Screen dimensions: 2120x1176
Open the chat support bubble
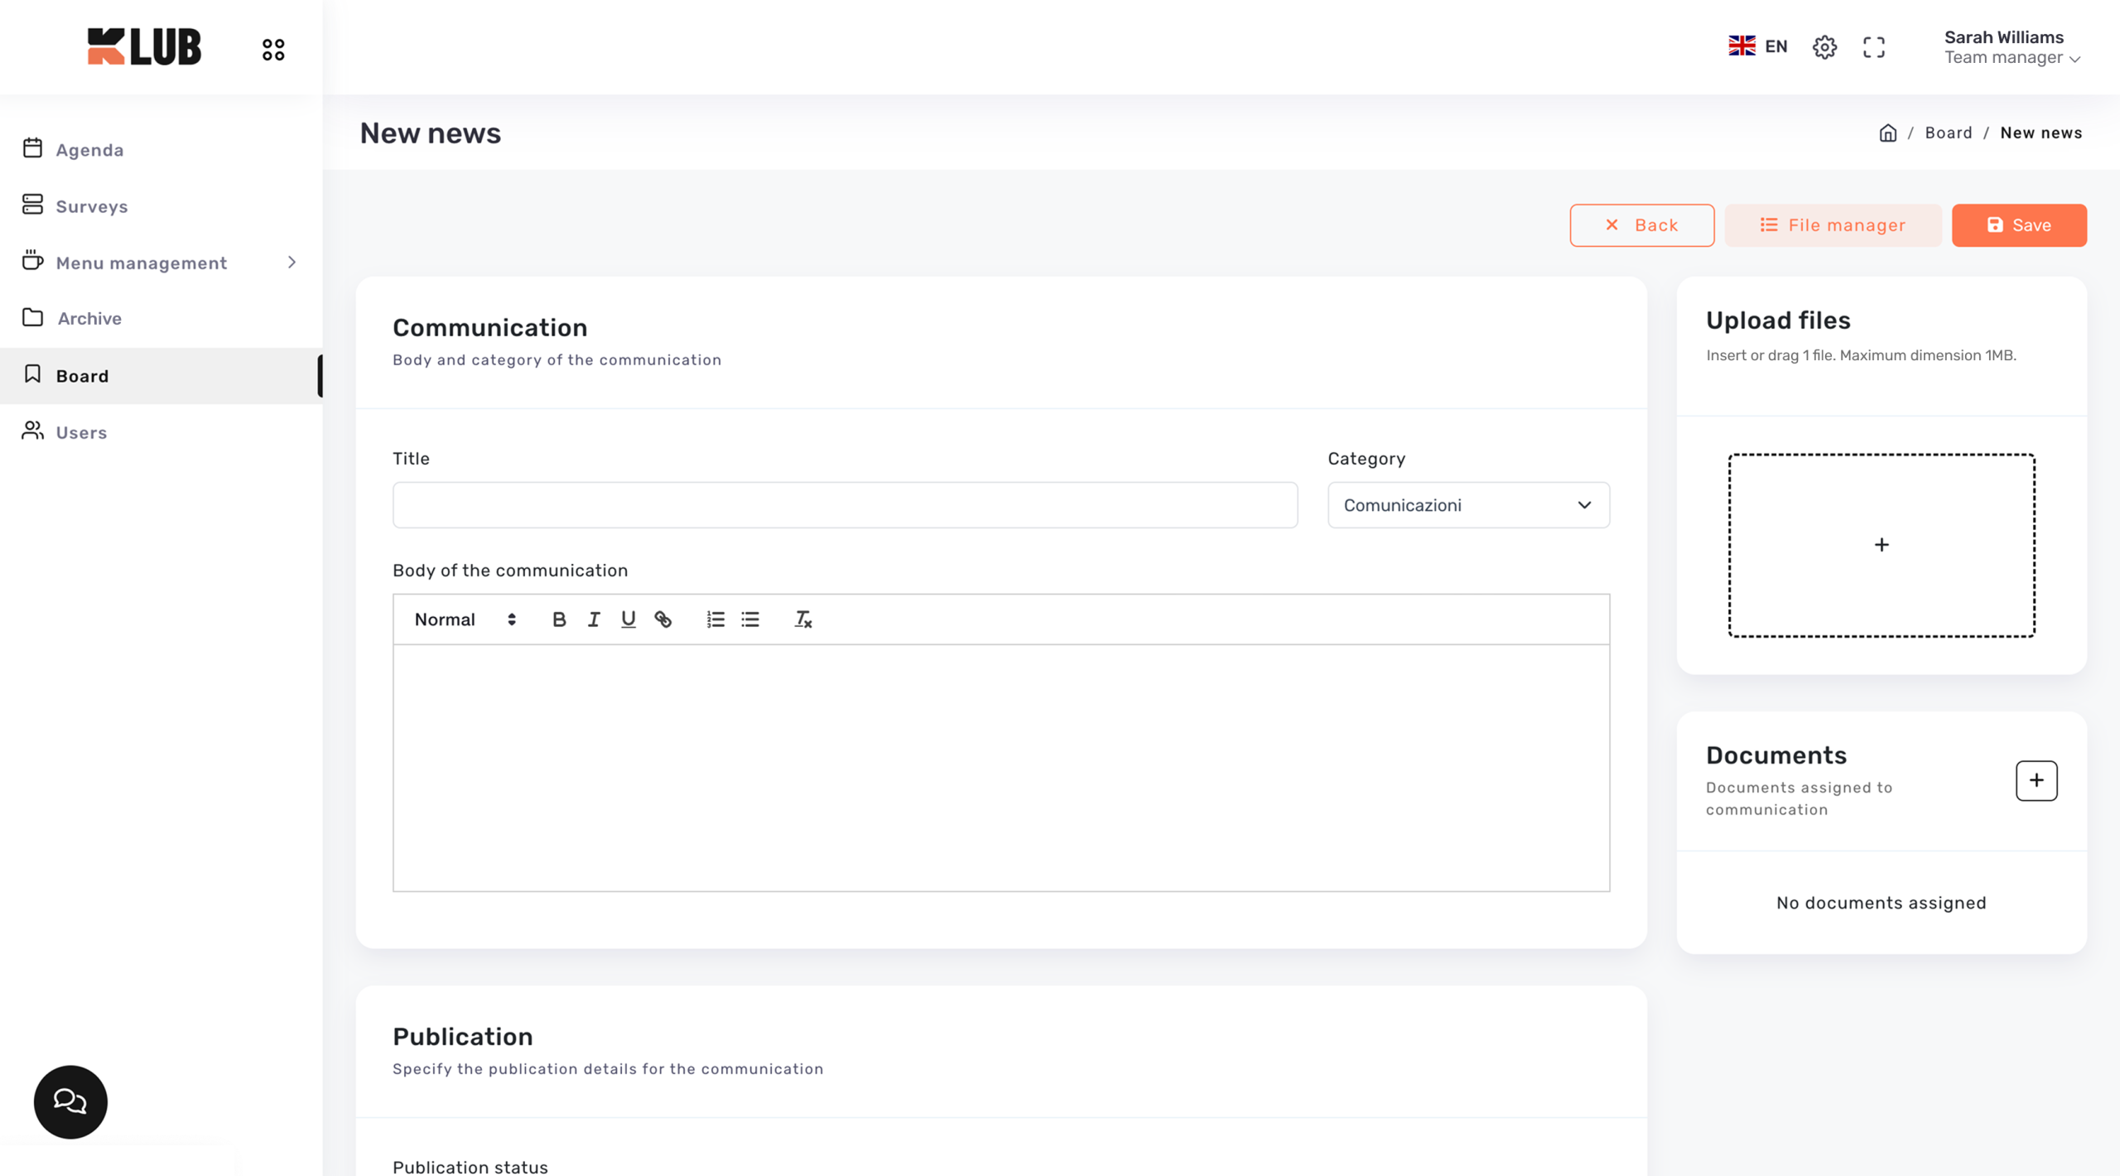point(70,1101)
